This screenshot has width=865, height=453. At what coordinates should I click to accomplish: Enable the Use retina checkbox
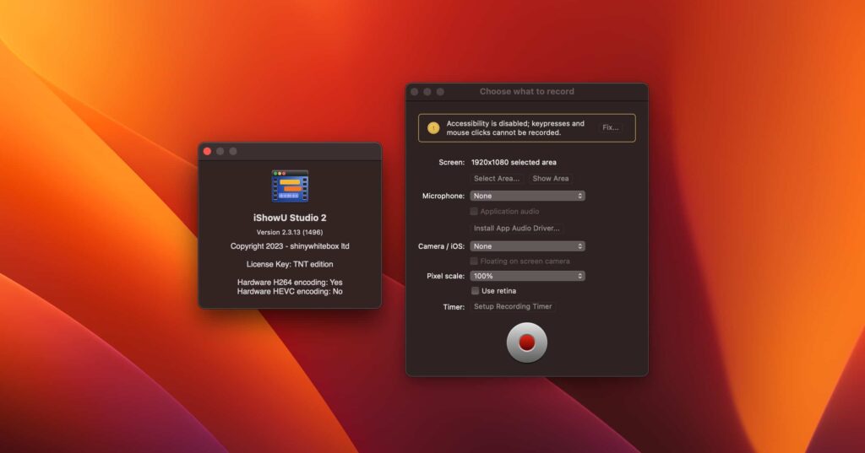coord(475,291)
